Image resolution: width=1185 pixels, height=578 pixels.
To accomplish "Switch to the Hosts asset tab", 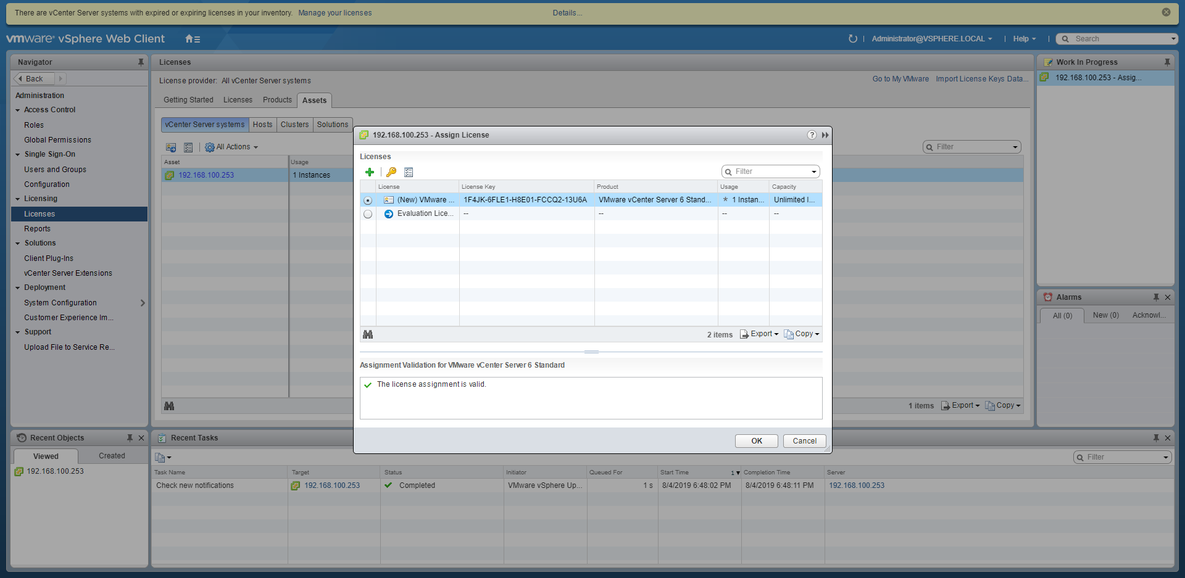I will coord(262,125).
